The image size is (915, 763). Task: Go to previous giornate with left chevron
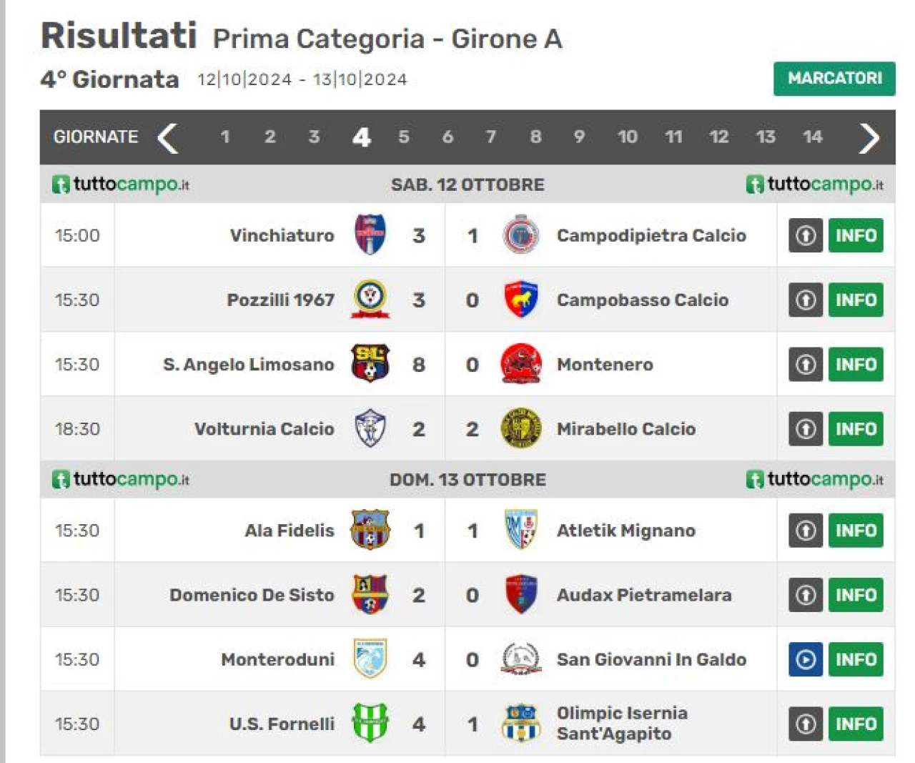coord(167,138)
